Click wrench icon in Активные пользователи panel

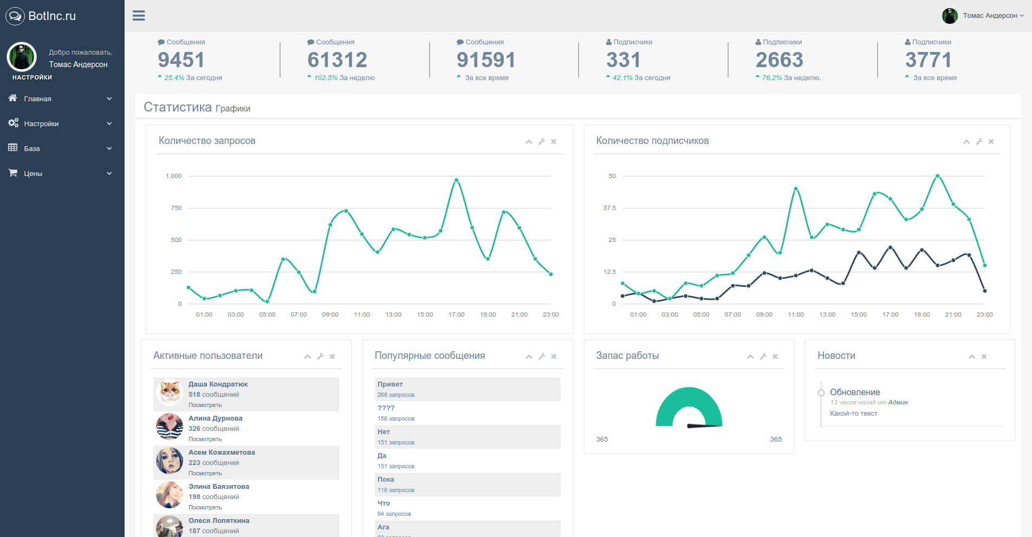pos(320,356)
